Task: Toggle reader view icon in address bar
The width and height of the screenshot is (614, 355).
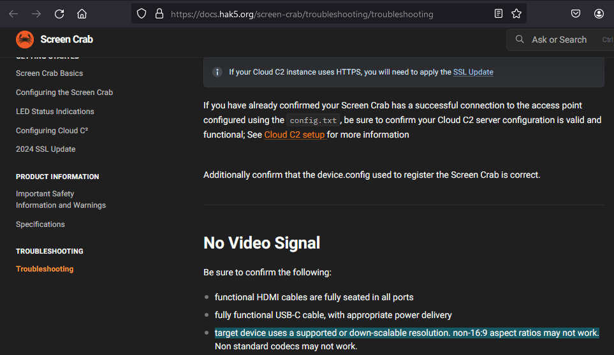Action: pyautogui.click(x=499, y=13)
